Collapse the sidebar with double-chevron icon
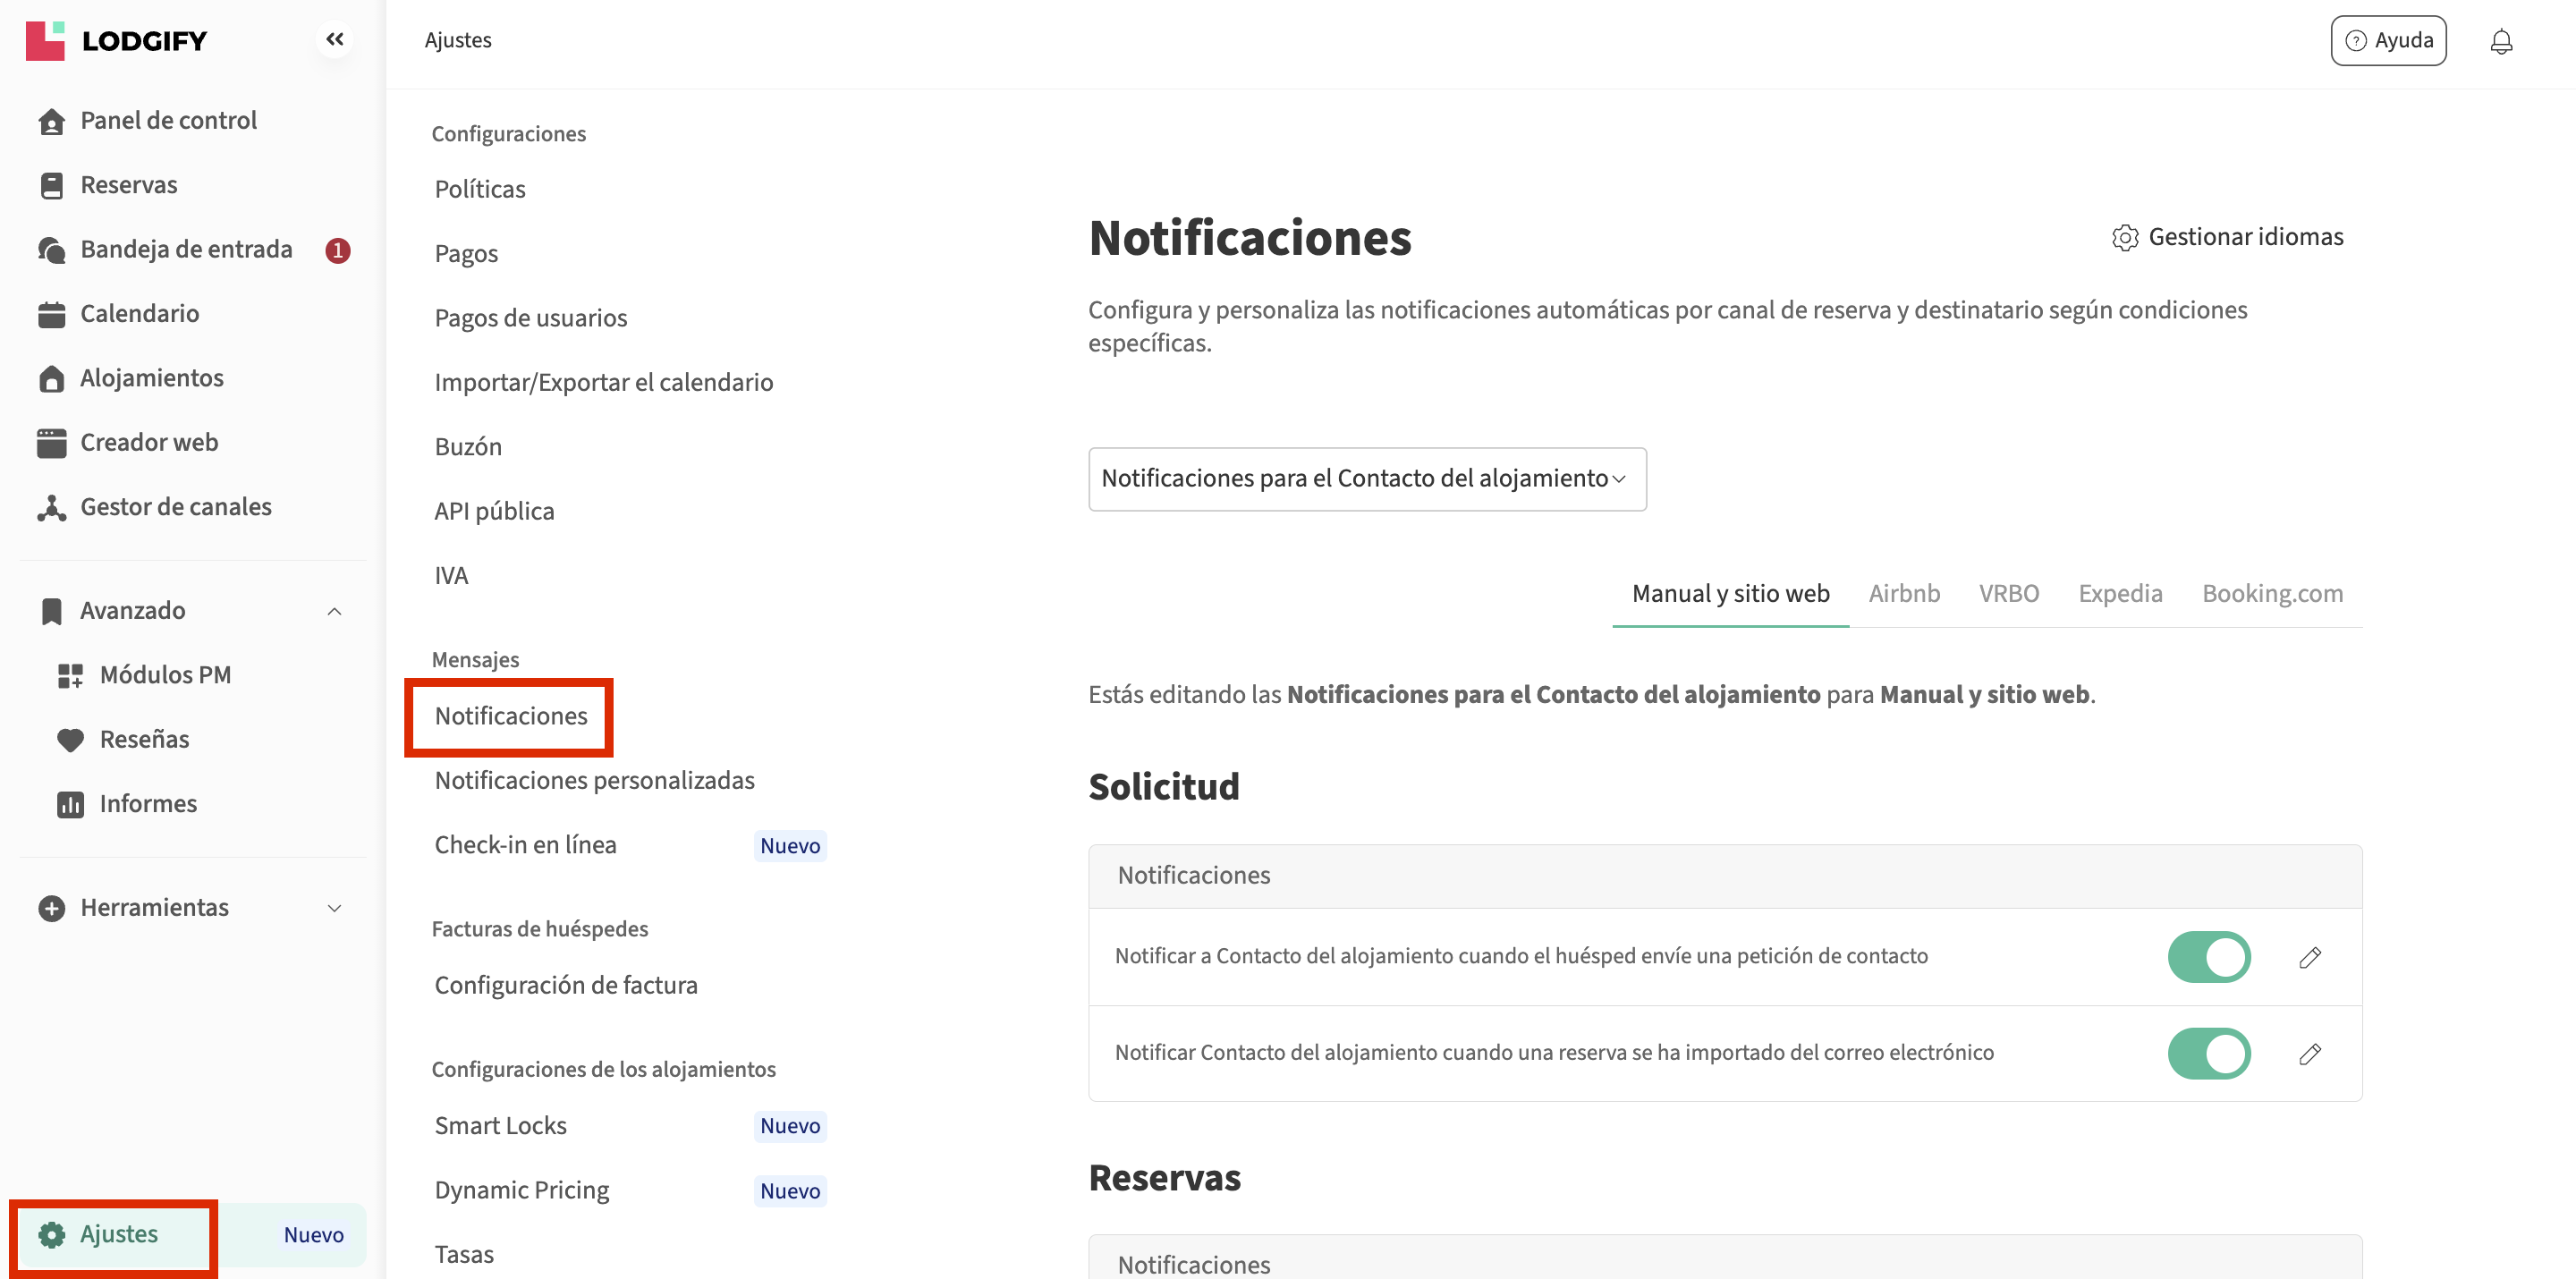 click(x=334, y=39)
